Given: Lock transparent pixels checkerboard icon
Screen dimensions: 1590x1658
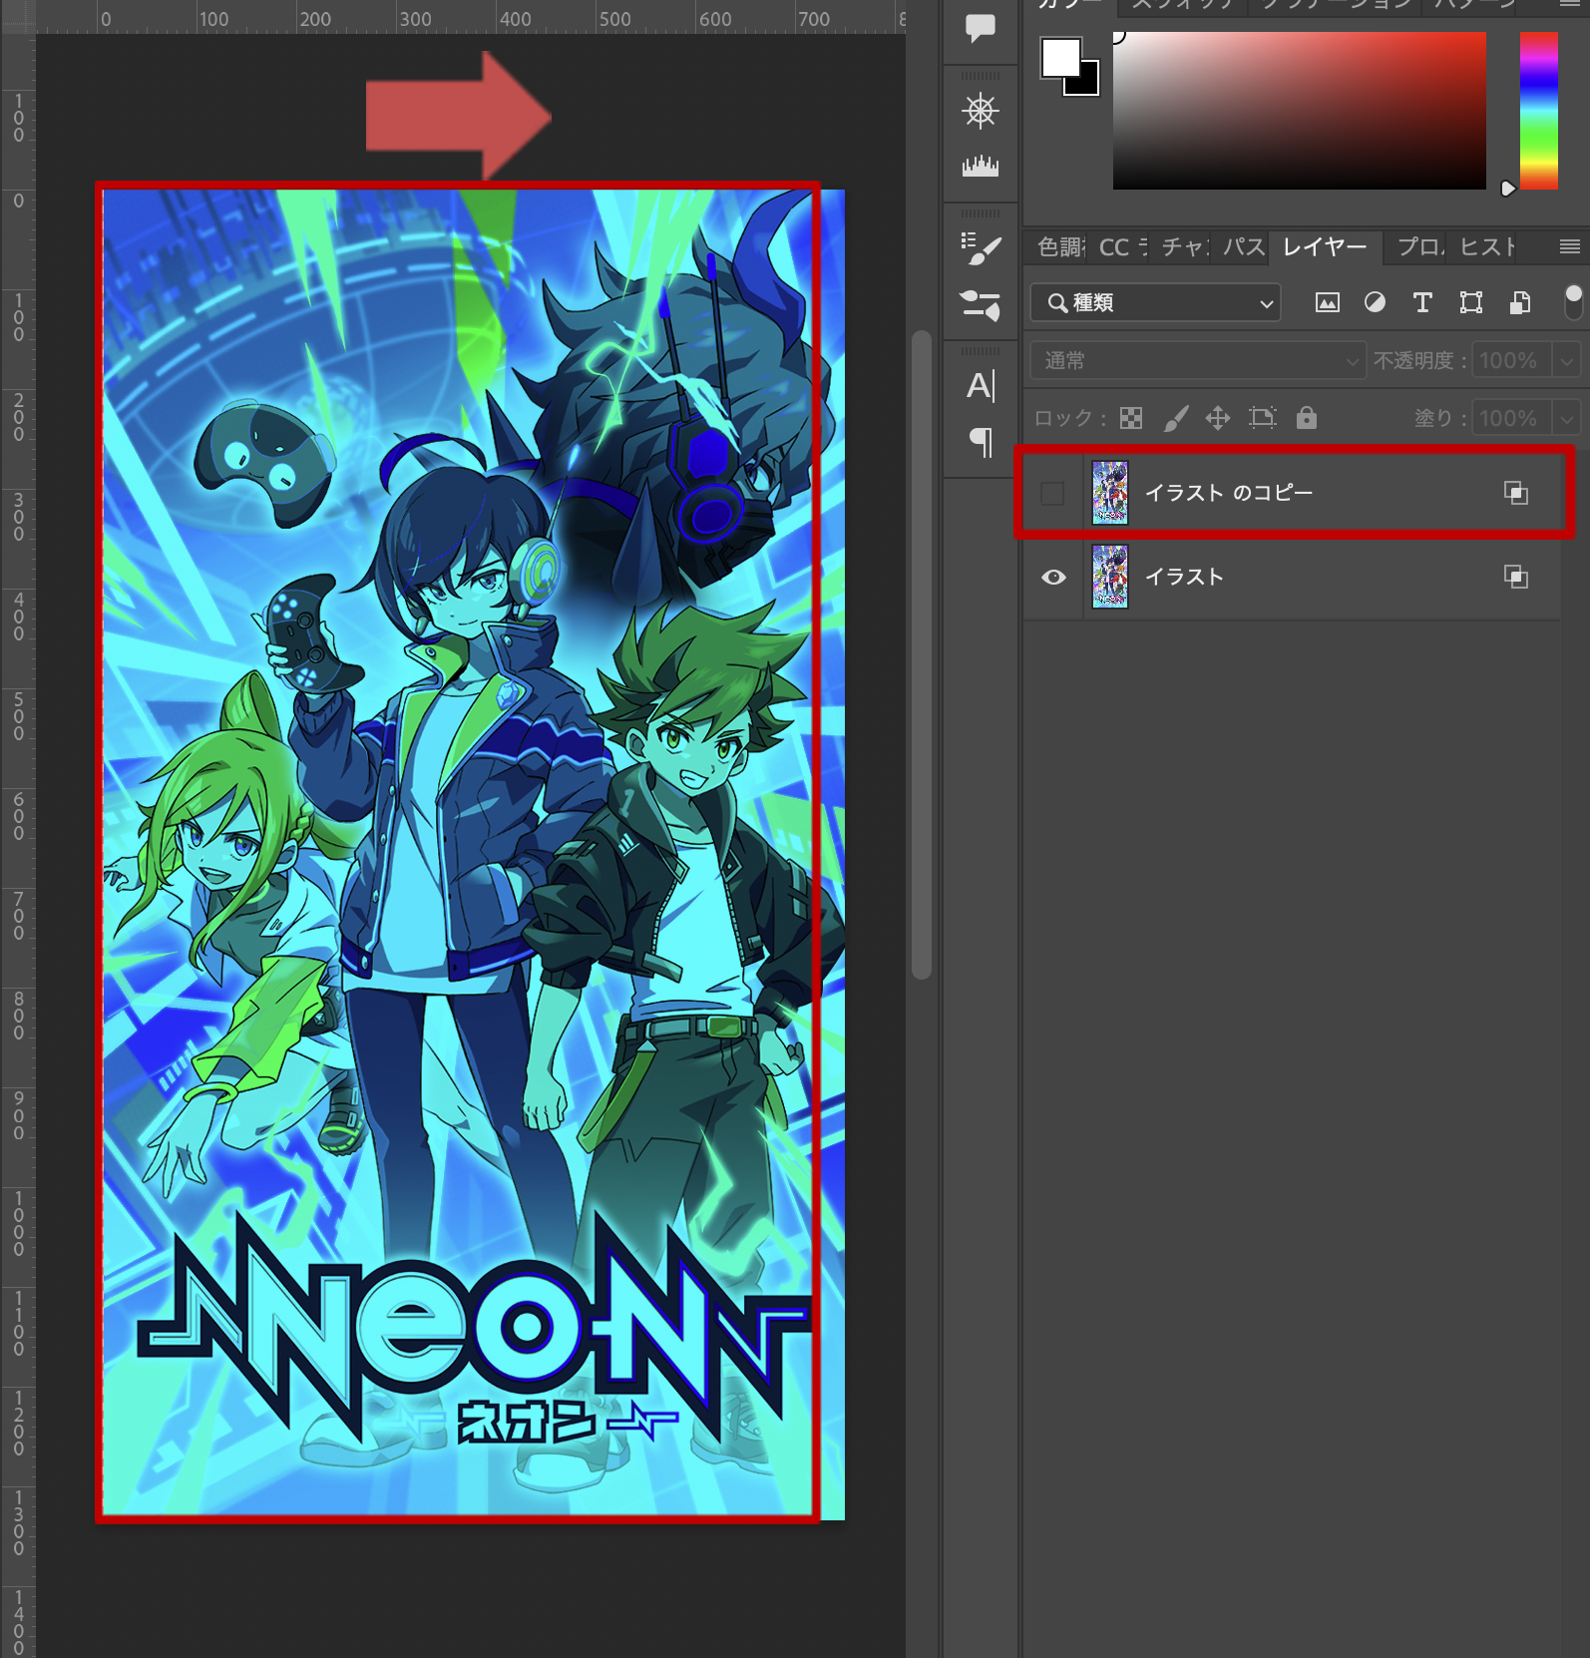Looking at the screenshot, I should tap(1131, 418).
